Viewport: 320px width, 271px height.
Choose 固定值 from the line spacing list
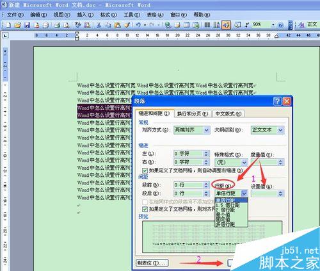tap(231, 220)
